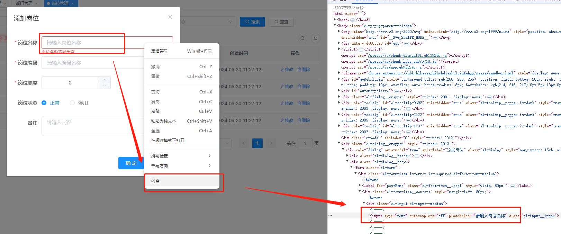
Task: Expand ellipsis badge in the div id="app" node
Action: pos(406,43)
